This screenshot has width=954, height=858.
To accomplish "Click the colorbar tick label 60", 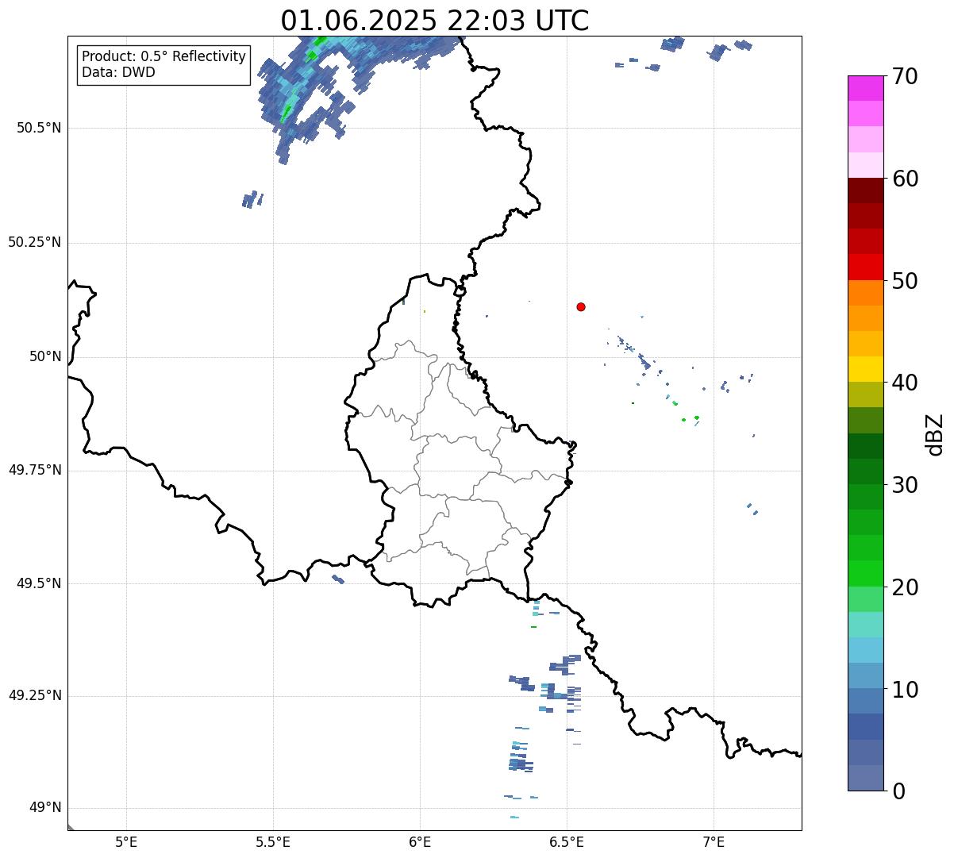I will point(905,179).
